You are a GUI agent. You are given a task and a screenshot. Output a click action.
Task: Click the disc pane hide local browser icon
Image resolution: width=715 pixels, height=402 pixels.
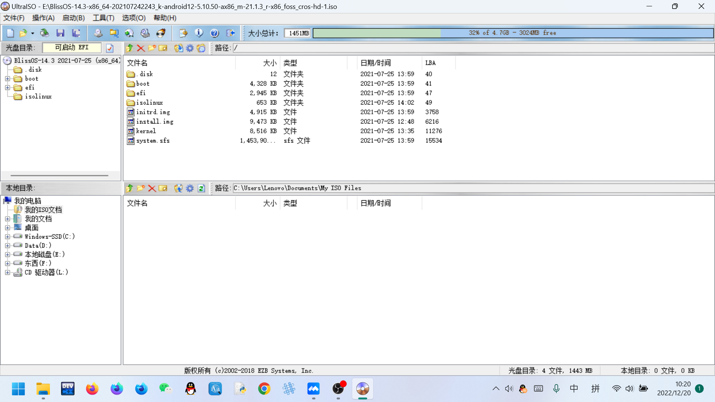coord(201,48)
